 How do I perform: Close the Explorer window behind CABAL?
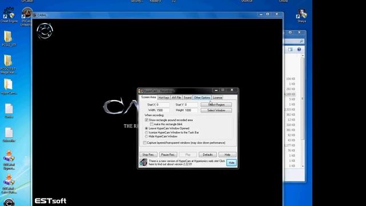click(299, 32)
